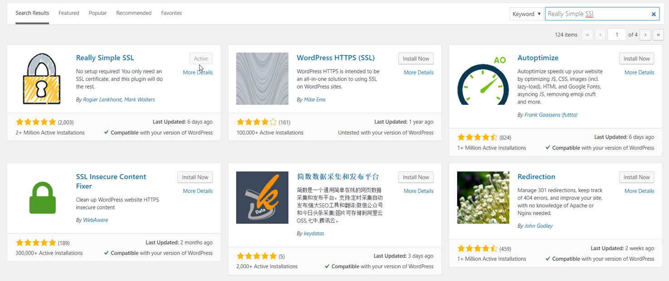
Task: Open the WordPress HTTPS (SSL) title link
Action: pos(336,58)
